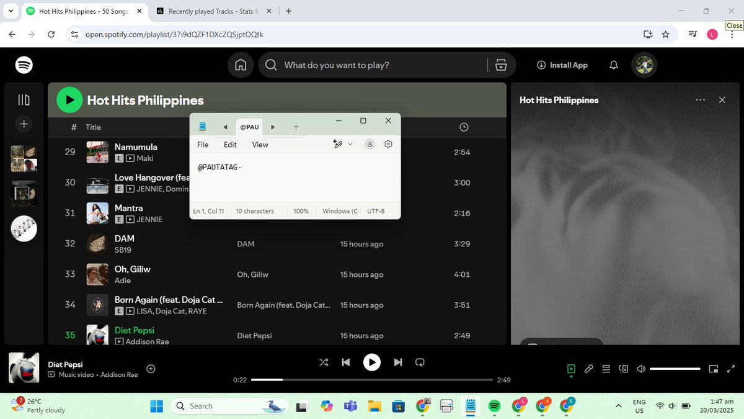Select the @PAU tab in Notepad
The height and width of the screenshot is (419, 744).
(249, 127)
